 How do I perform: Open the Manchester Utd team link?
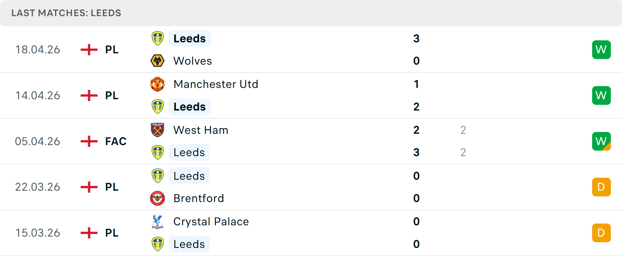tap(216, 84)
